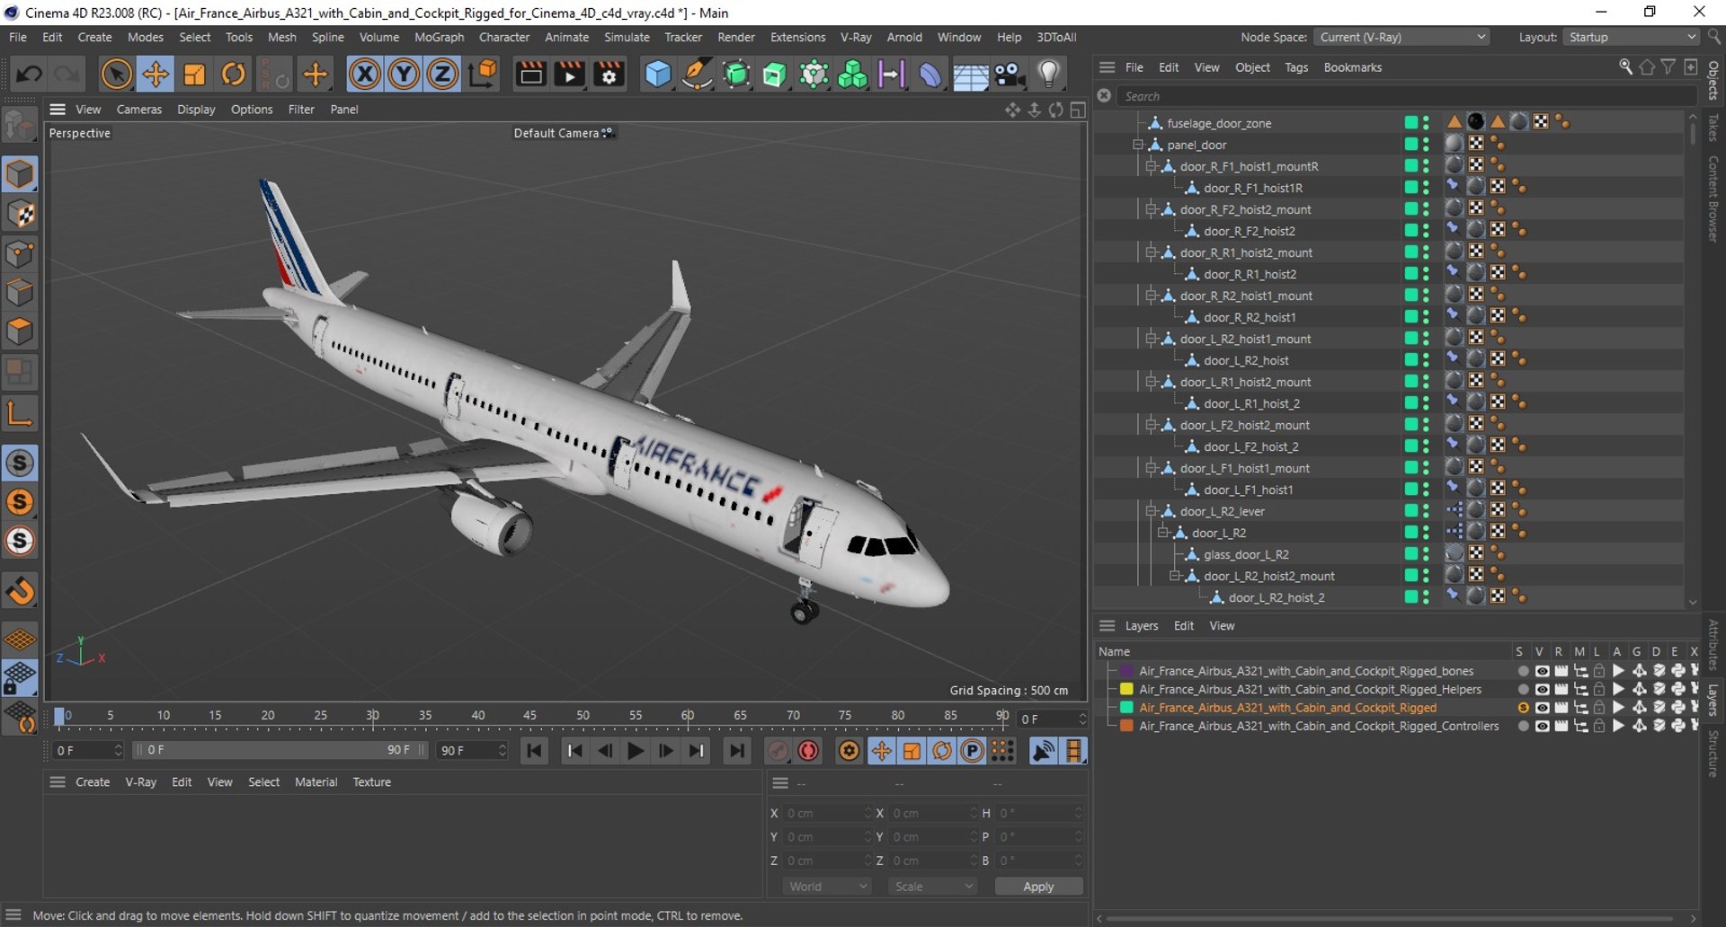
Task: Open Object Manager Tags menu
Action: pos(1296,67)
